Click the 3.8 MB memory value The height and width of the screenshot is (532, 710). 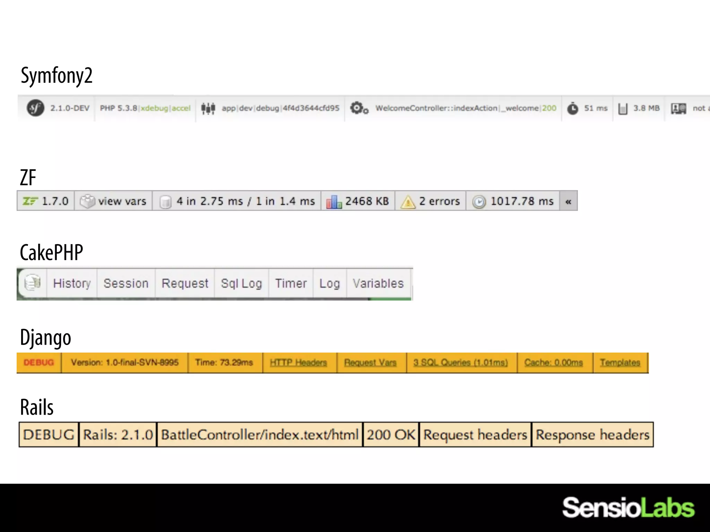pyautogui.click(x=647, y=108)
